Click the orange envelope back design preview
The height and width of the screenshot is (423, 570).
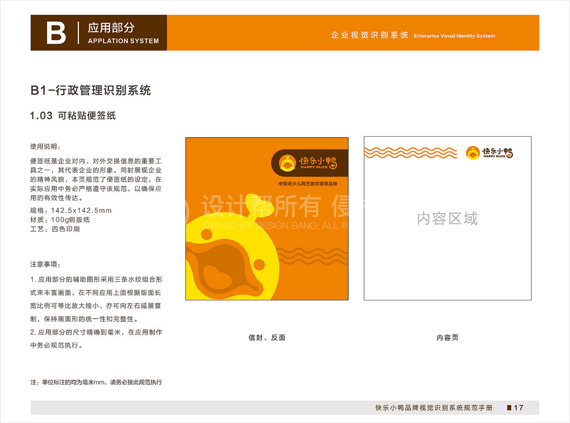(x=267, y=219)
